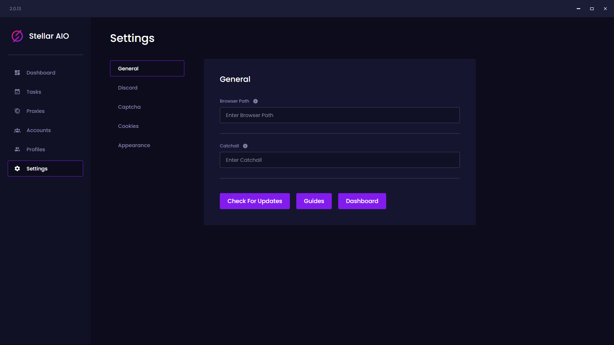Click the purple Dashboard button
The image size is (614, 345).
[362, 201]
